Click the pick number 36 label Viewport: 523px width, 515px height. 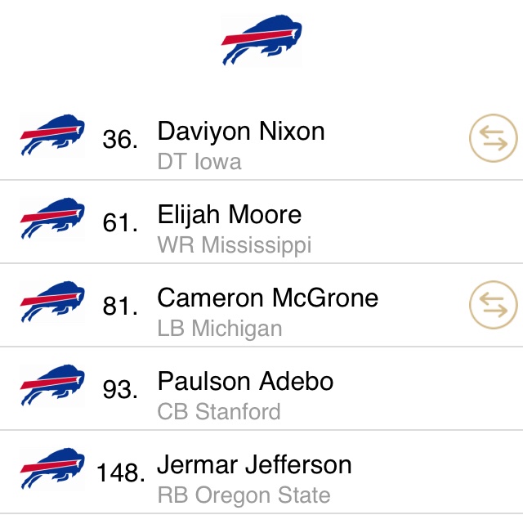click(x=120, y=140)
